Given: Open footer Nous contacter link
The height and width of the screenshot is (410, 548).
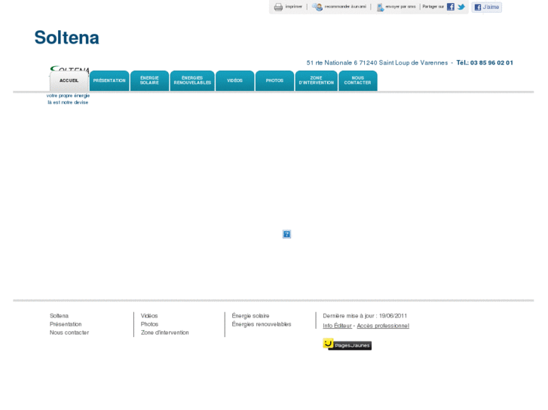Looking at the screenshot, I should [69, 333].
